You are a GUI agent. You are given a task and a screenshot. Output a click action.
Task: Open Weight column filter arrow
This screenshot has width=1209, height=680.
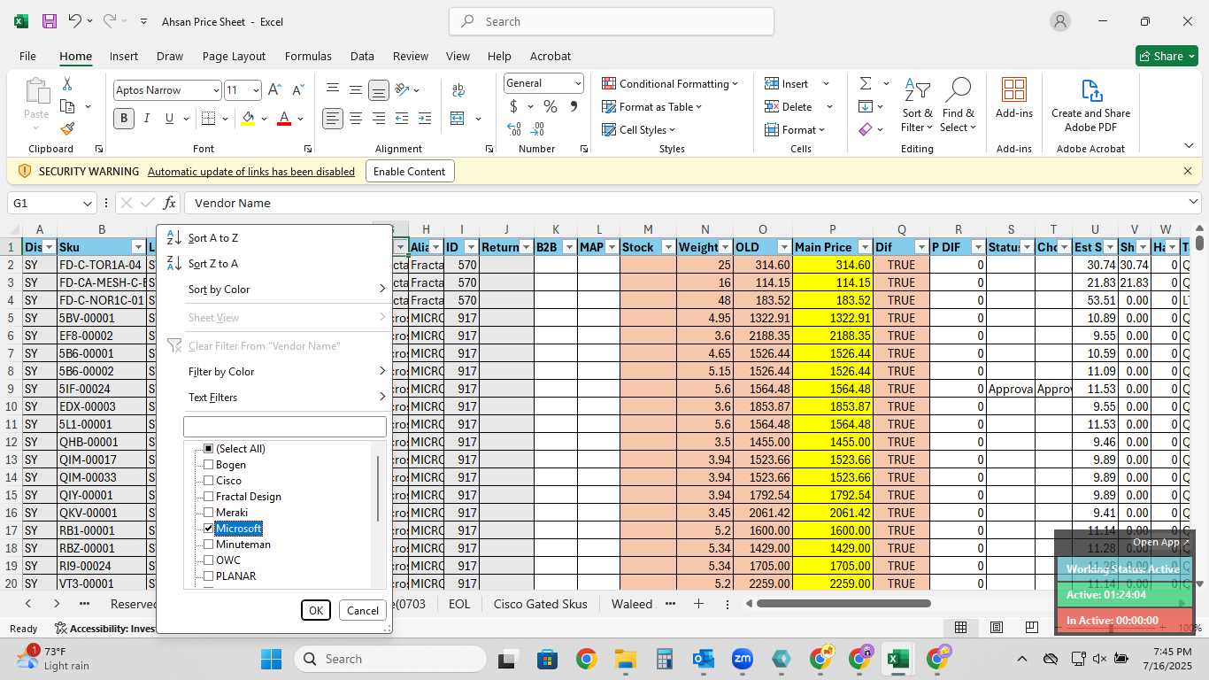pyautogui.click(x=725, y=247)
